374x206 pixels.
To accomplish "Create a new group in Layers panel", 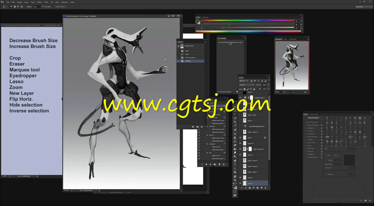I will 258,188.
